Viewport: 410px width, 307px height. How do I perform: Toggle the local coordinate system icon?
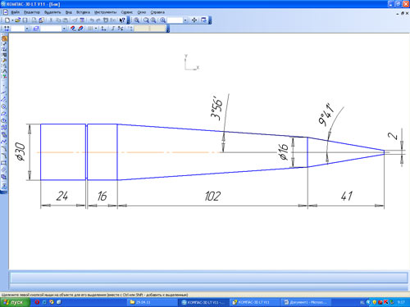103,29
